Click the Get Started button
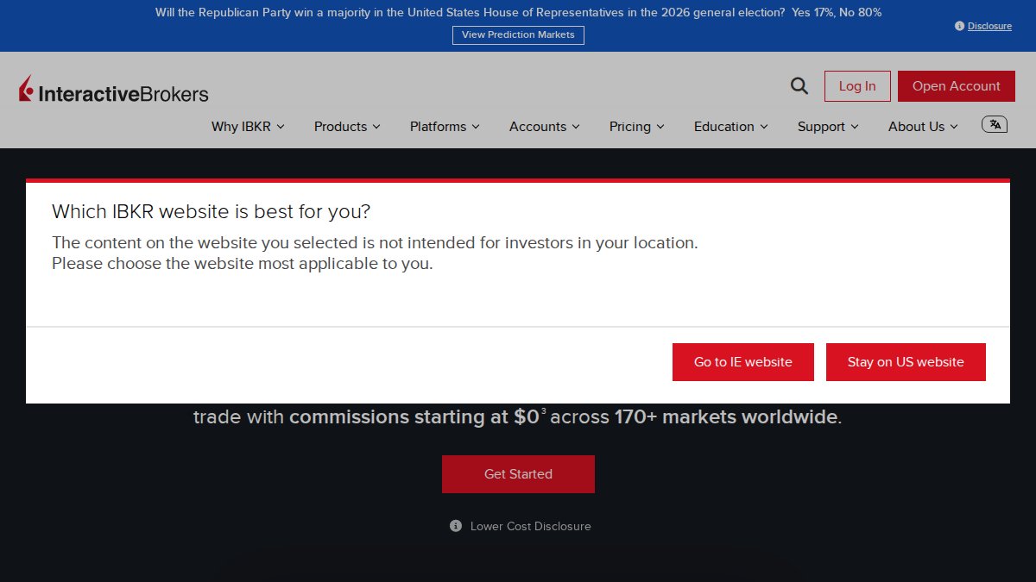Image resolution: width=1036 pixels, height=582 pixels. (x=518, y=474)
